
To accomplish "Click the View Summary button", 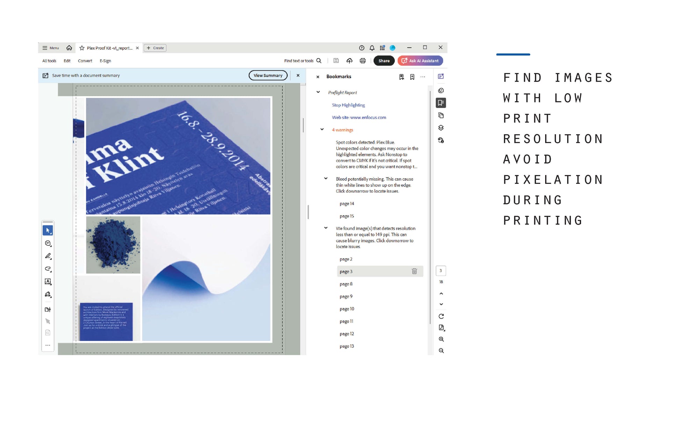I will pyautogui.click(x=268, y=75).
